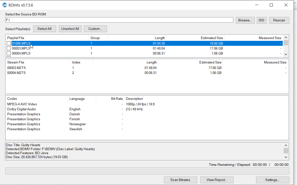
Task: Click playlist list scroll up arrow
Action: (x=286, y=37)
